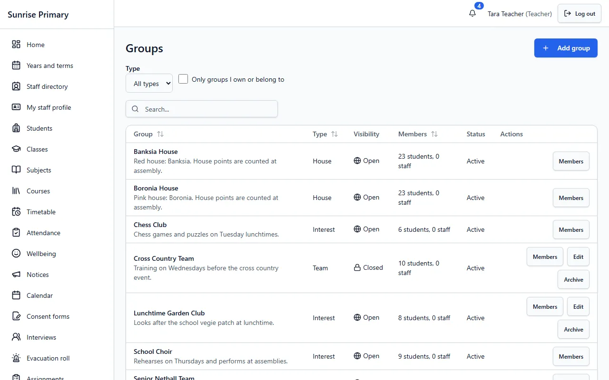Click the Notices megaphone icon
The height and width of the screenshot is (380, 609).
pos(16,275)
